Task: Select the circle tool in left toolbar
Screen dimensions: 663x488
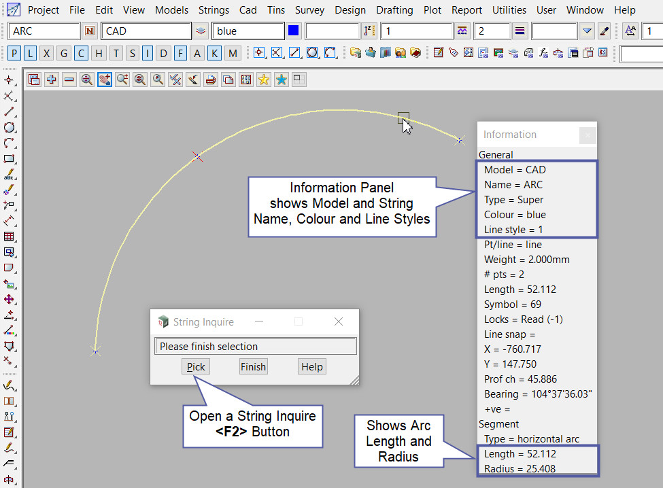Action: (10, 127)
